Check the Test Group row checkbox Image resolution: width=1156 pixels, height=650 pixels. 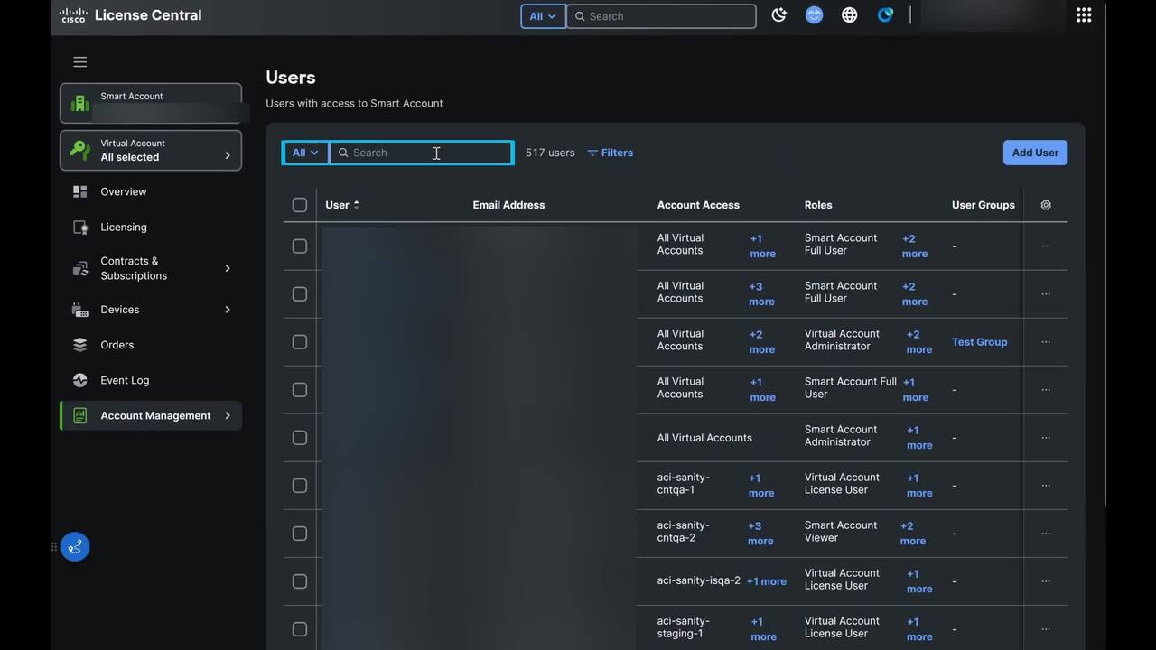300,342
